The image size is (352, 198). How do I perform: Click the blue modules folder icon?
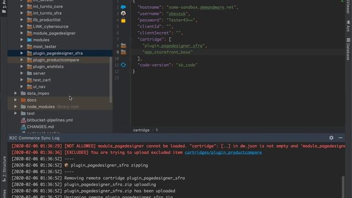tap(29, 40)
